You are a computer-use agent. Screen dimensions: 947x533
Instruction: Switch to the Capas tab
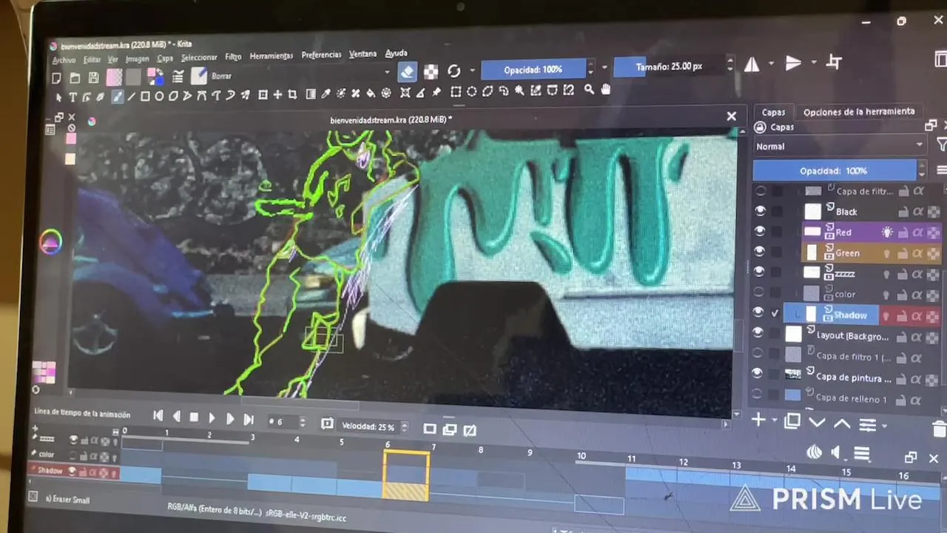click(x=773, y=113)
